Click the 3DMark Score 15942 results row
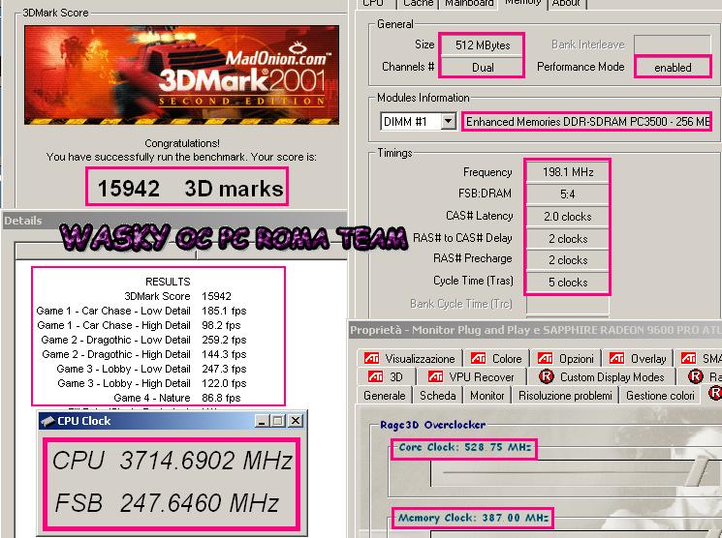Screen dimensions: 722x538 177,296
